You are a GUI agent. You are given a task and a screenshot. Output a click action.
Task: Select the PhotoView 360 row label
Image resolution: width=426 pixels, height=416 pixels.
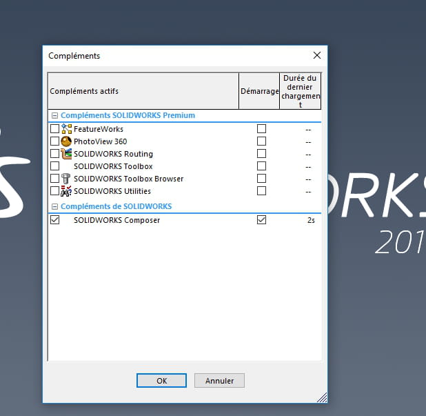(100, 141)
